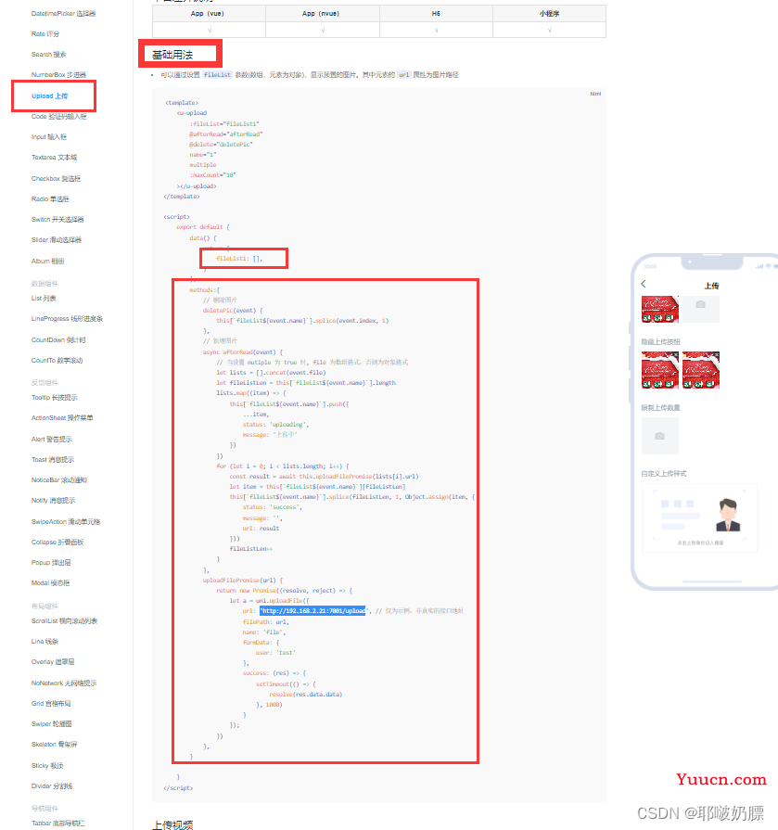This screenshot has height=830, width=778.
Task: Navigate to LineProgress 线形进度条
Action: click(67, 319)
